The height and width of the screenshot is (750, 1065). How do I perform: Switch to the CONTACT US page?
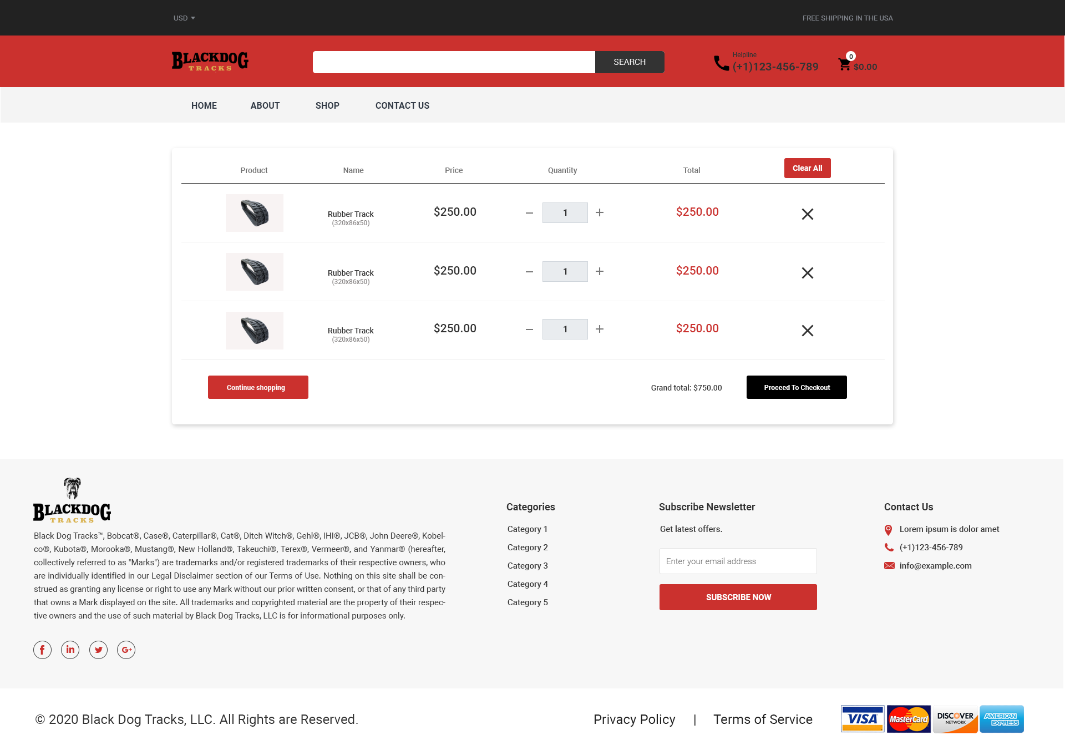(x=402, y=105)
